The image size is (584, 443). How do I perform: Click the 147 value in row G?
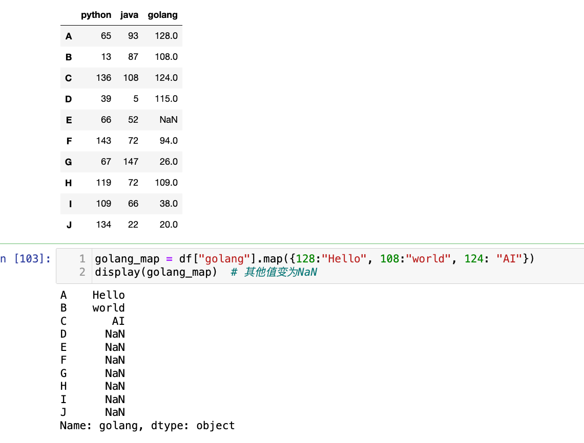131,162
